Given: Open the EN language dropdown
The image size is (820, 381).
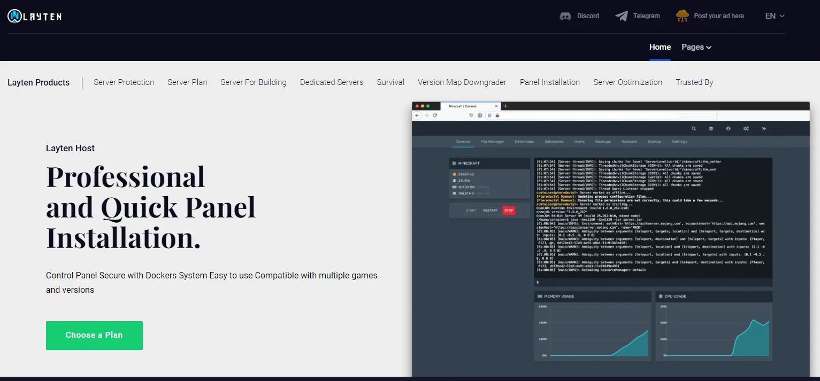Looking at the screenshot, I should (x=775, y=16).
